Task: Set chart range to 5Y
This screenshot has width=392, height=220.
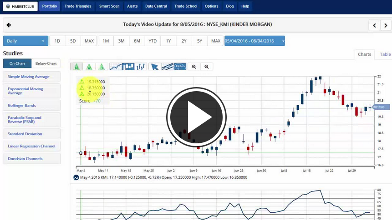Action: point(199,41)
